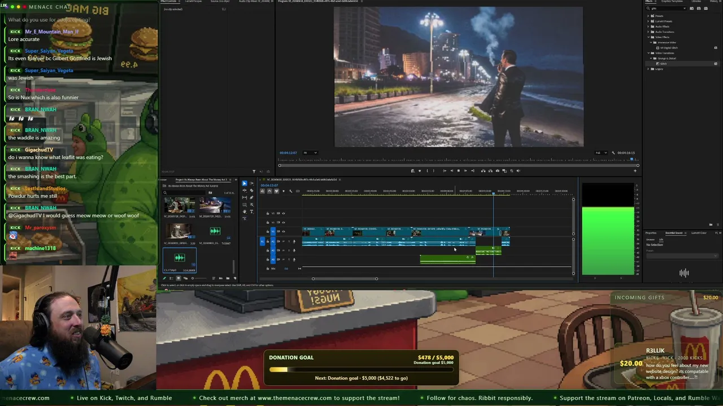Select the Ripple Edit tool

245,190
